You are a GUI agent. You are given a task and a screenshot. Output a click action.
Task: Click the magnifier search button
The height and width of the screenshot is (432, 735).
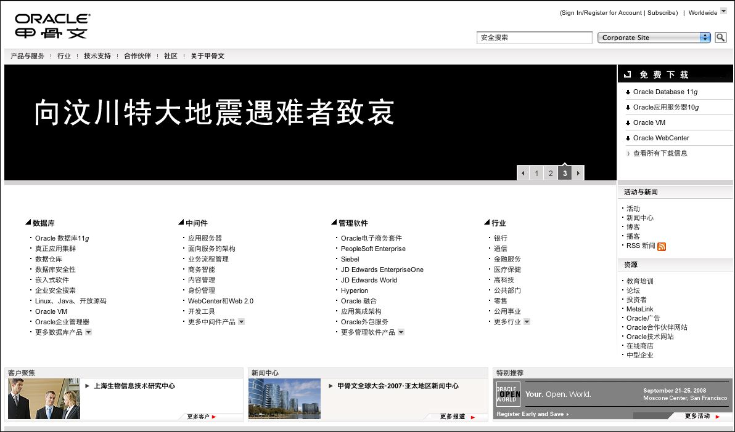(x=720, y=38)
